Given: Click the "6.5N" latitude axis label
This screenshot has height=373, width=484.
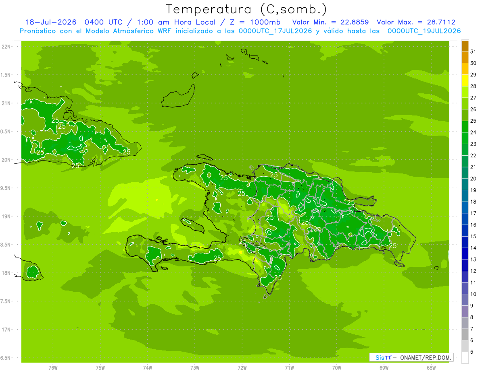Looking at the screenshot, I should pos(6,358).
